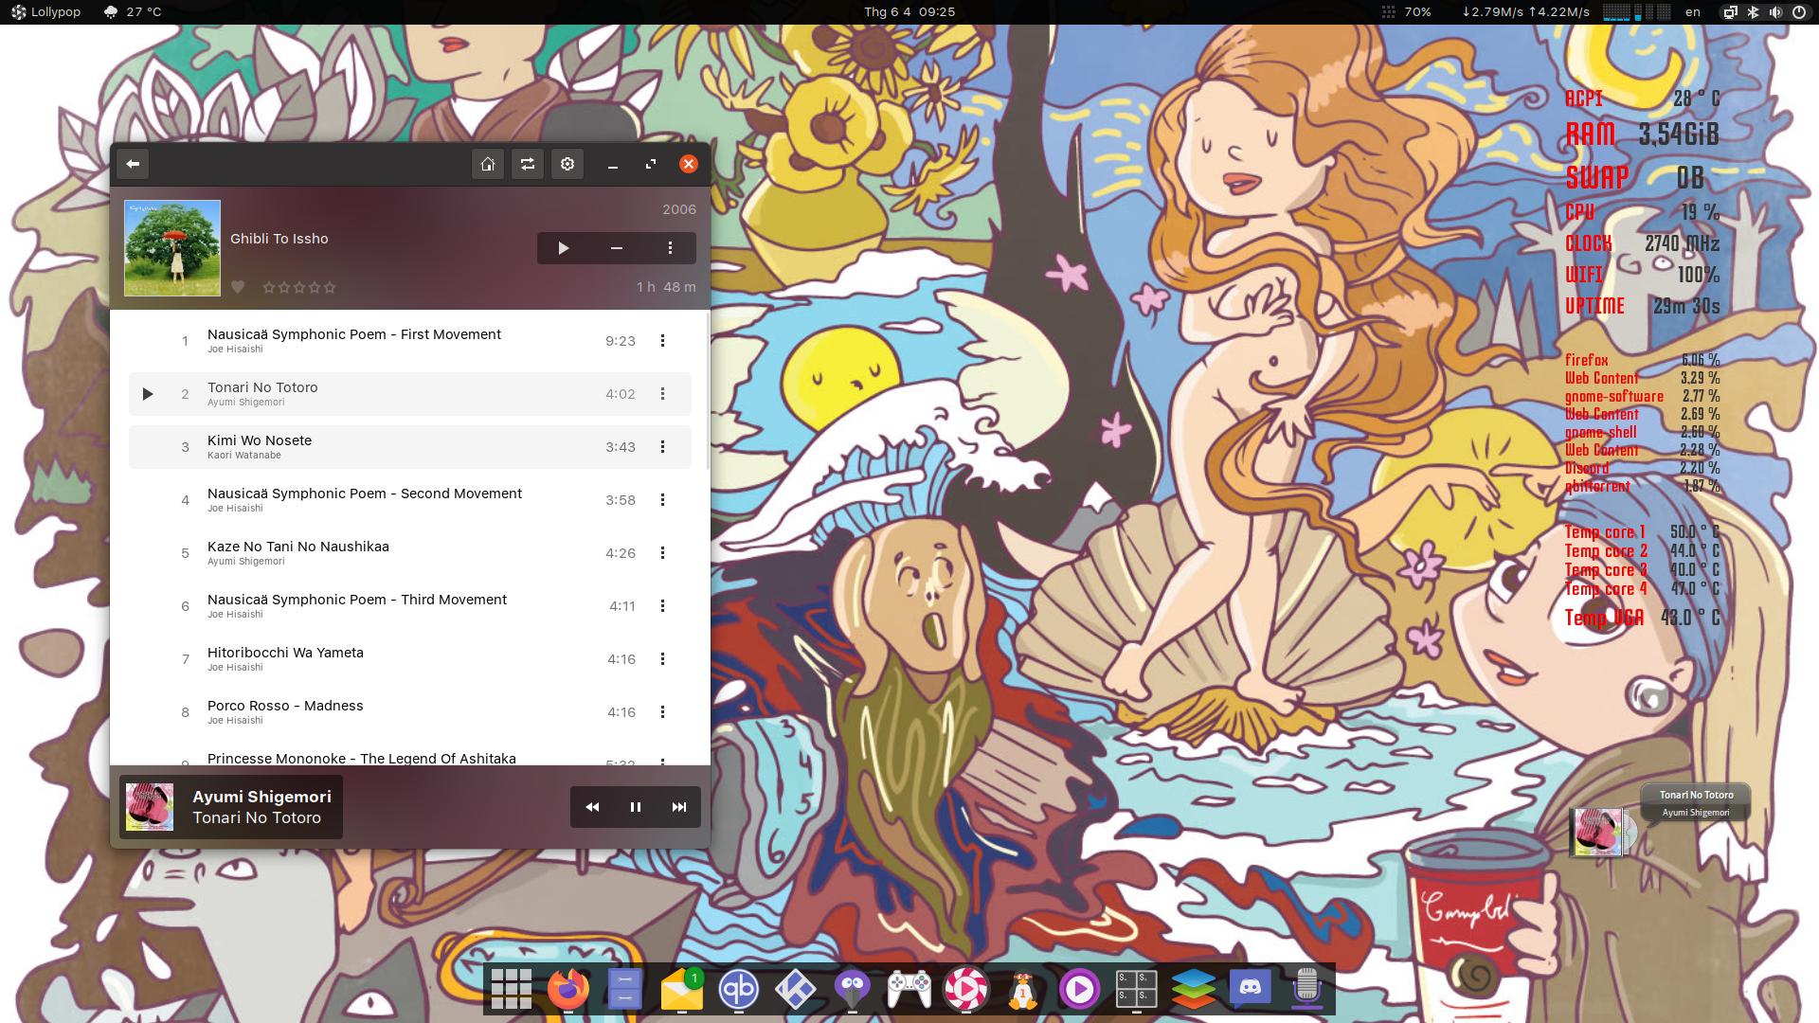Open menu for Tonari No Totoro track
The height and width of the screenshot is (1023, 1819).
pyautogui.click(x=663, y=394)
